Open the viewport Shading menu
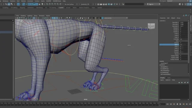The width and height of the screenshot is (192, 108). (x=23, y=16)
